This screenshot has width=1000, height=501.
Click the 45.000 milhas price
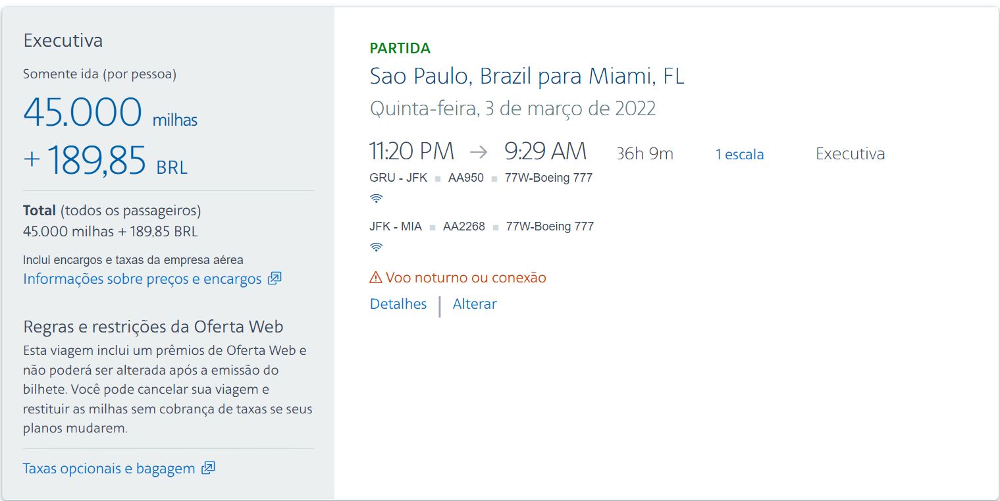[x=110, y=113]
